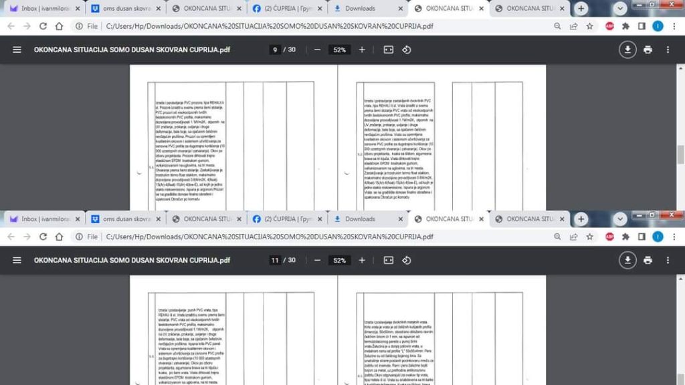
Task: Rotate the PDF in the page 11 viewer
Action: [406, 260]
